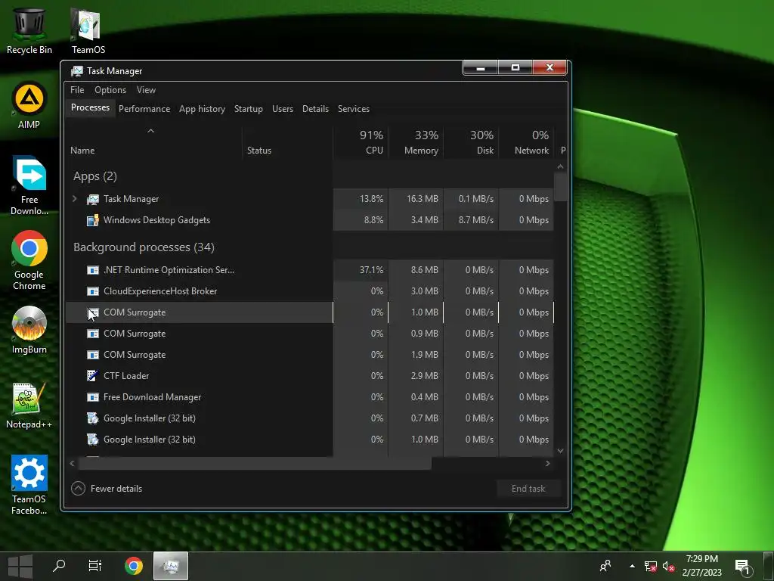
Task: Sort by the Disk column header
Action: [x=472, y=142]
